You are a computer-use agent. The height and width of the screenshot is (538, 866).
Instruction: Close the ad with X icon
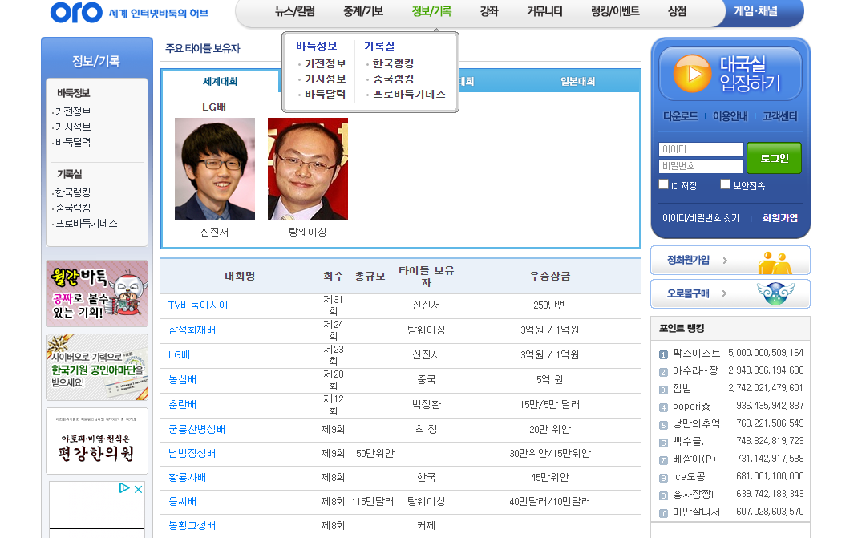[139, 489]
